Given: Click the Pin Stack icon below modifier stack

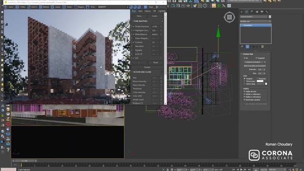Looking at the screenshot, I should click(x=242, y=47).
